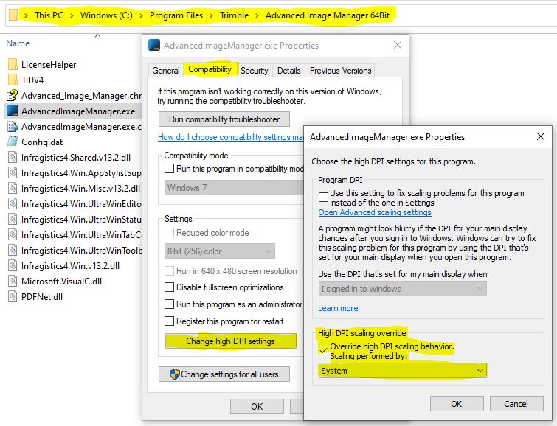Click the AdvancedImageManager.exe.config file icon
The width and height of the screenshot is (557, 426).
[x=13, y=126]
